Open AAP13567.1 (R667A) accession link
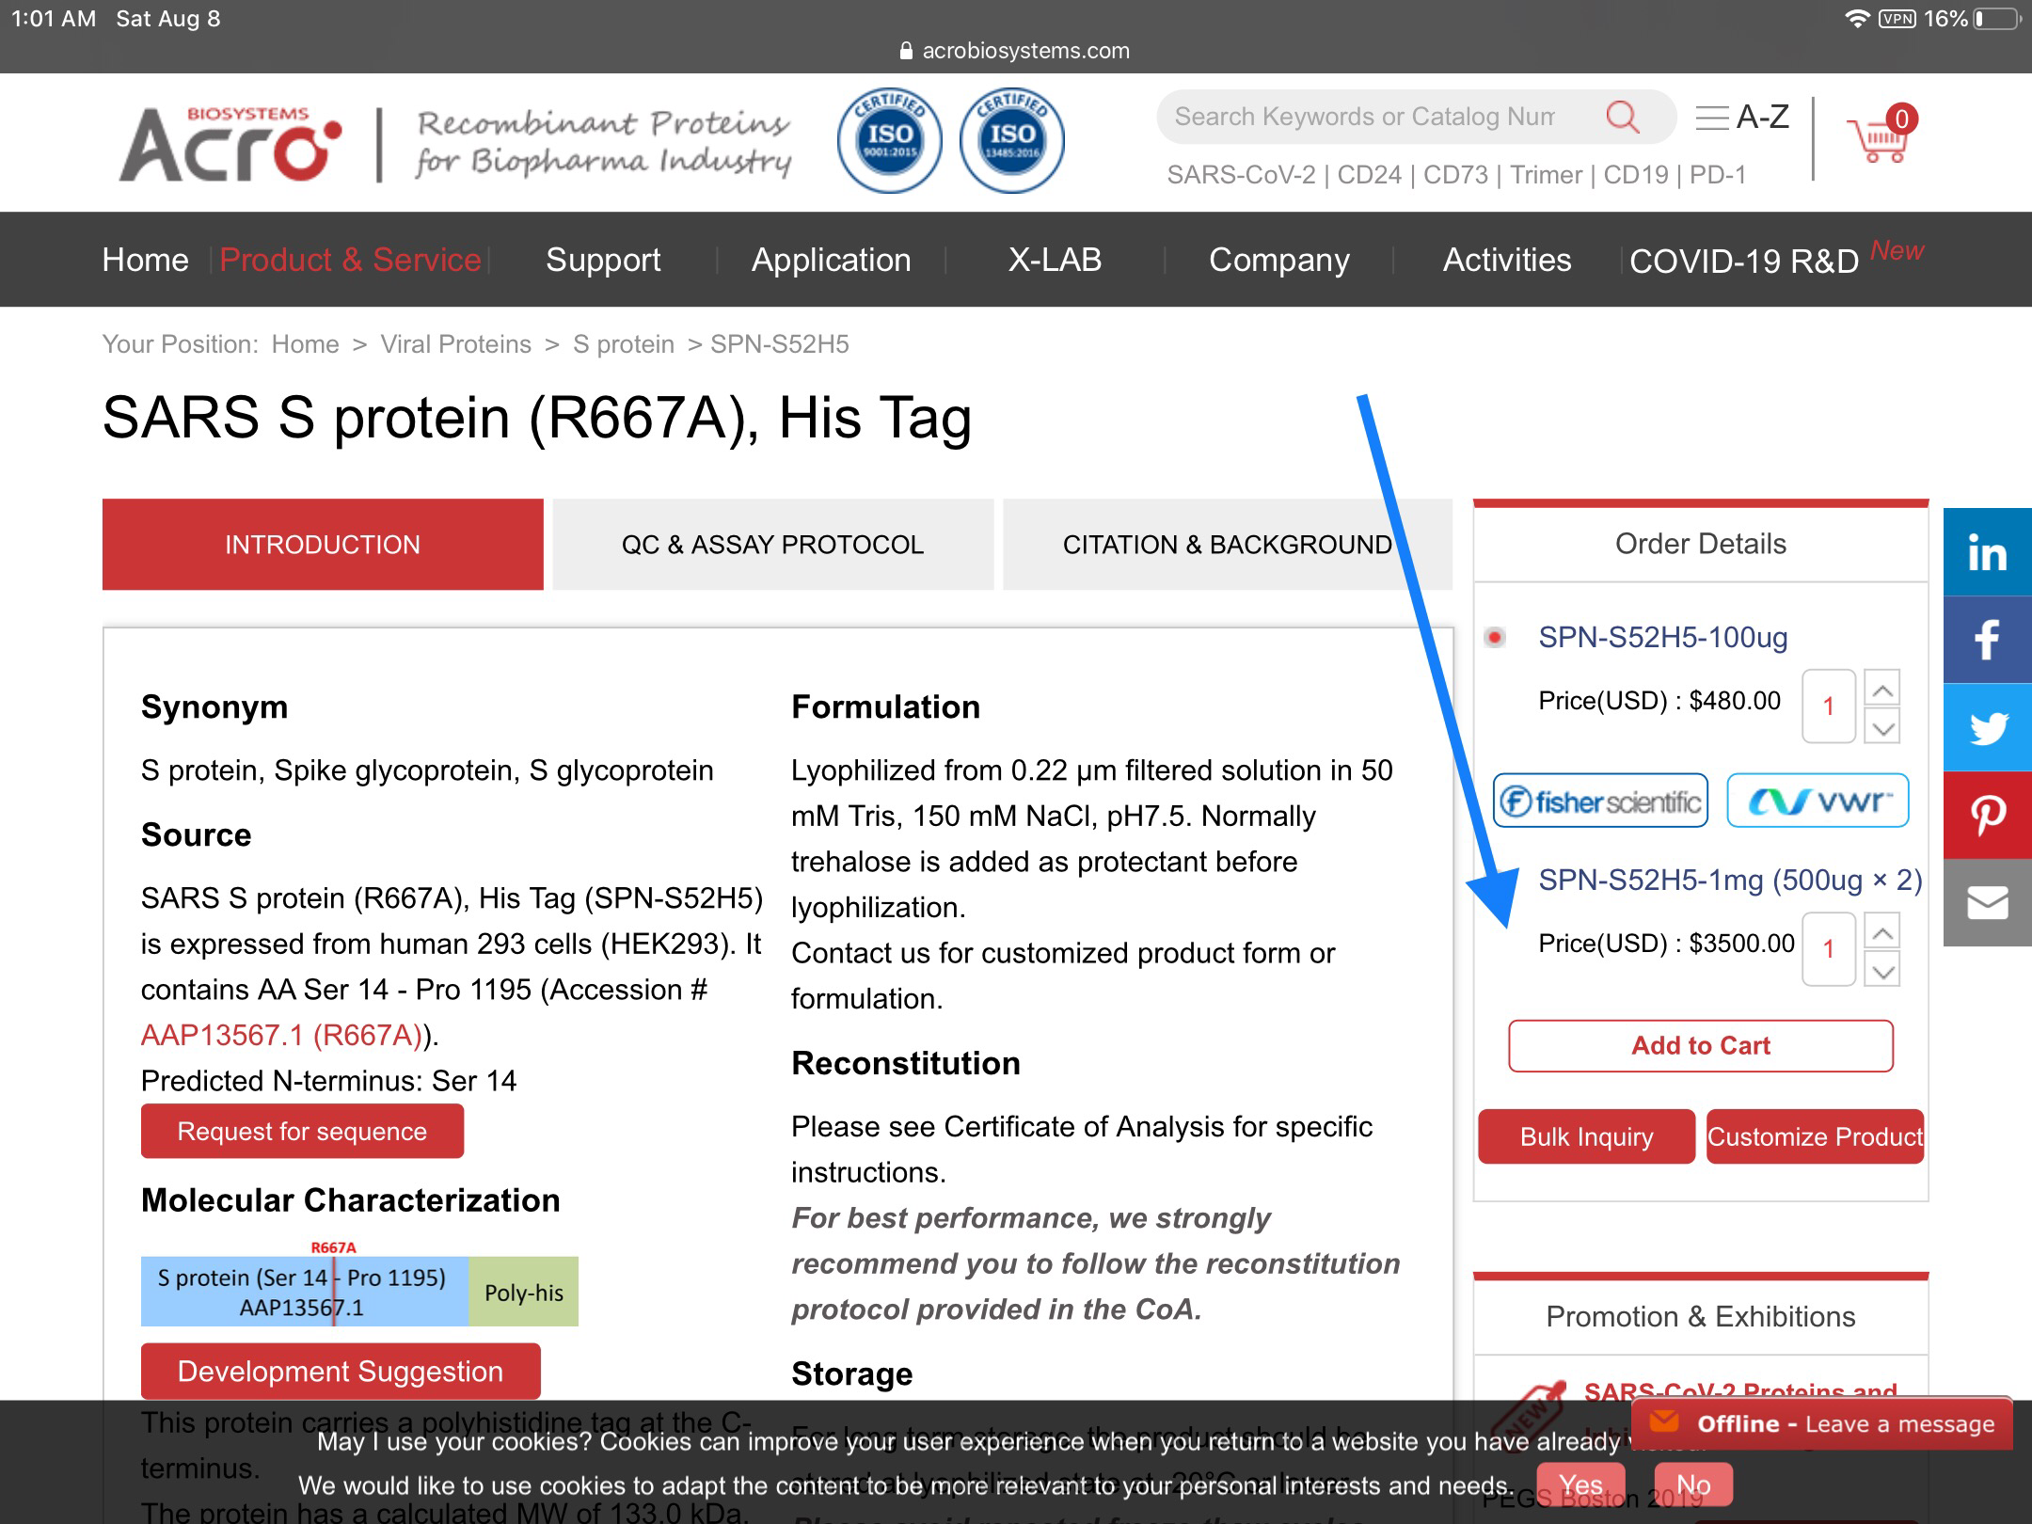Image resolution: width=2032 pixels, height=1524 pixels. 281,1035
